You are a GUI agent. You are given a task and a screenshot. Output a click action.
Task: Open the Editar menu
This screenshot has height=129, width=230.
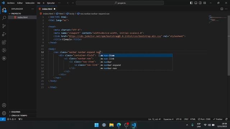point(20,3)
